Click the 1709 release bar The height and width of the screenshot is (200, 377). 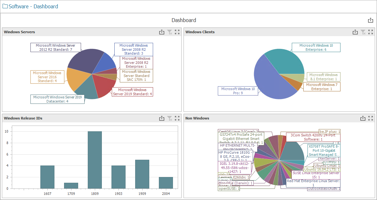coord(71,186)
